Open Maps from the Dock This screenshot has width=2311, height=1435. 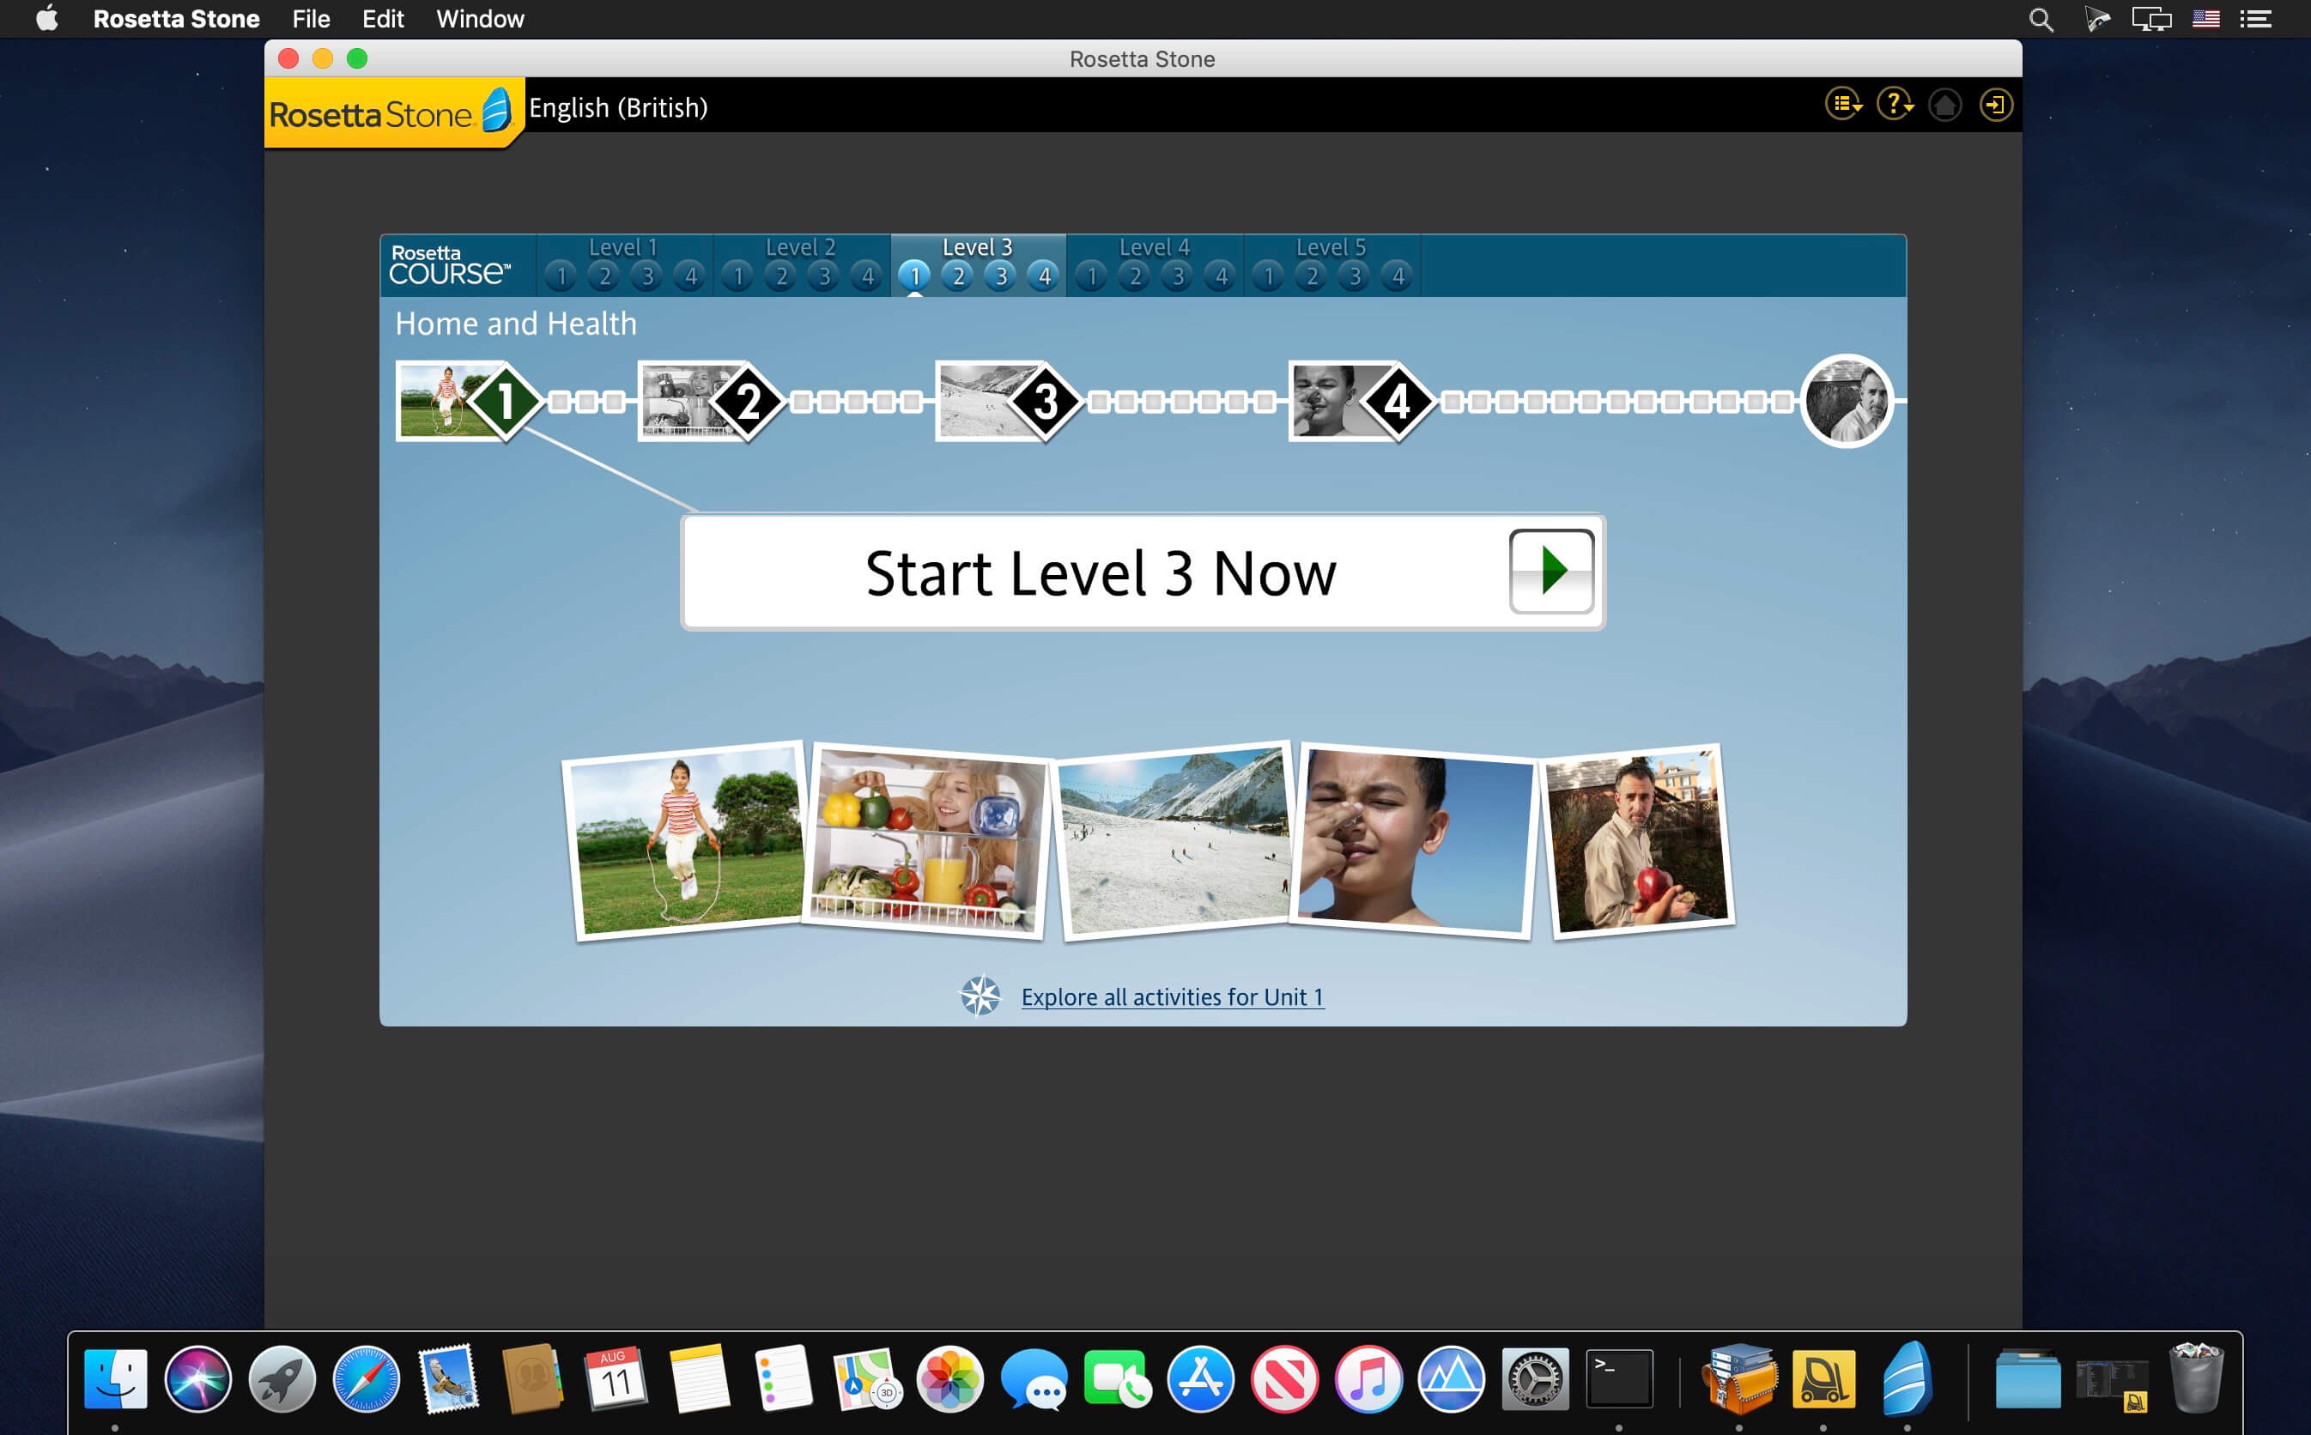pyautogui.click(x=866, y=1378)
